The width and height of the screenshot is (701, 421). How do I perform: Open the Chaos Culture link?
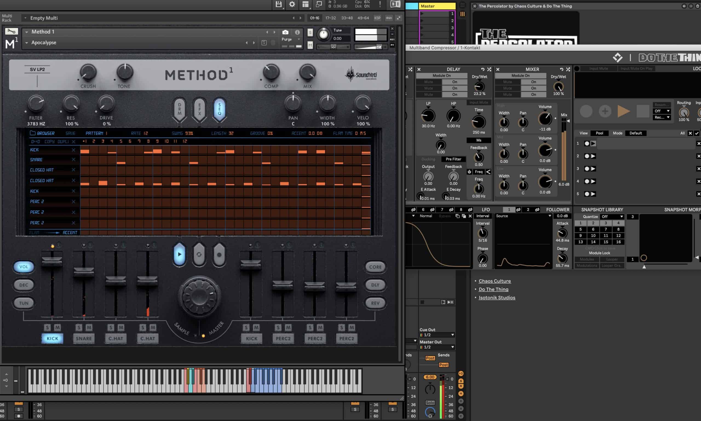coord(495,281)
